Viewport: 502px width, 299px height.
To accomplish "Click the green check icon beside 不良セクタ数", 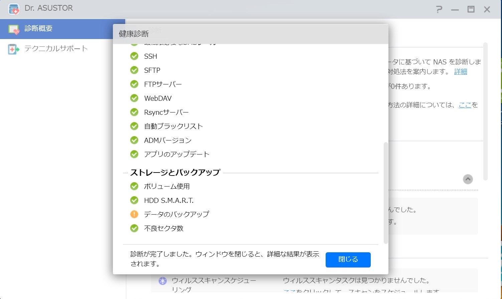I will tap(134, 228).
